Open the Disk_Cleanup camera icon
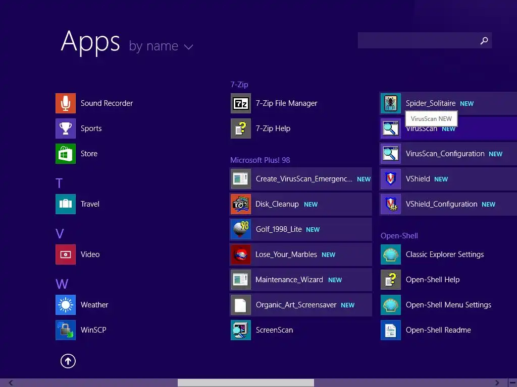This screenshot has height=387, width=517. 241,204
